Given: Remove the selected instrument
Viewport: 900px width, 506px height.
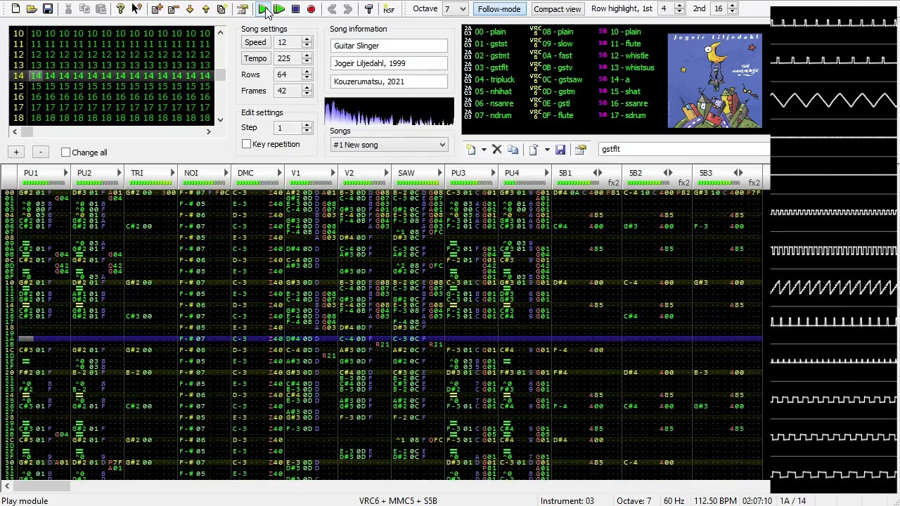Looking at the screenshot, I should tap(496, 149).
